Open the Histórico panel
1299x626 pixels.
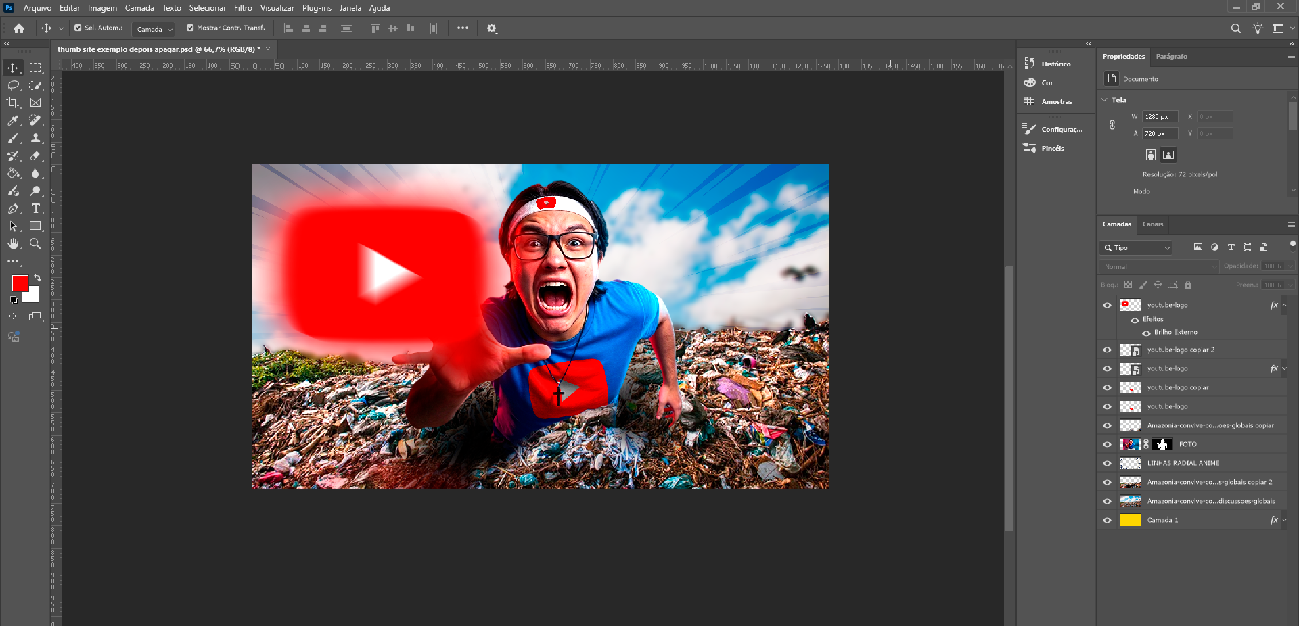pyautogui.click(x=1055, y=64)
